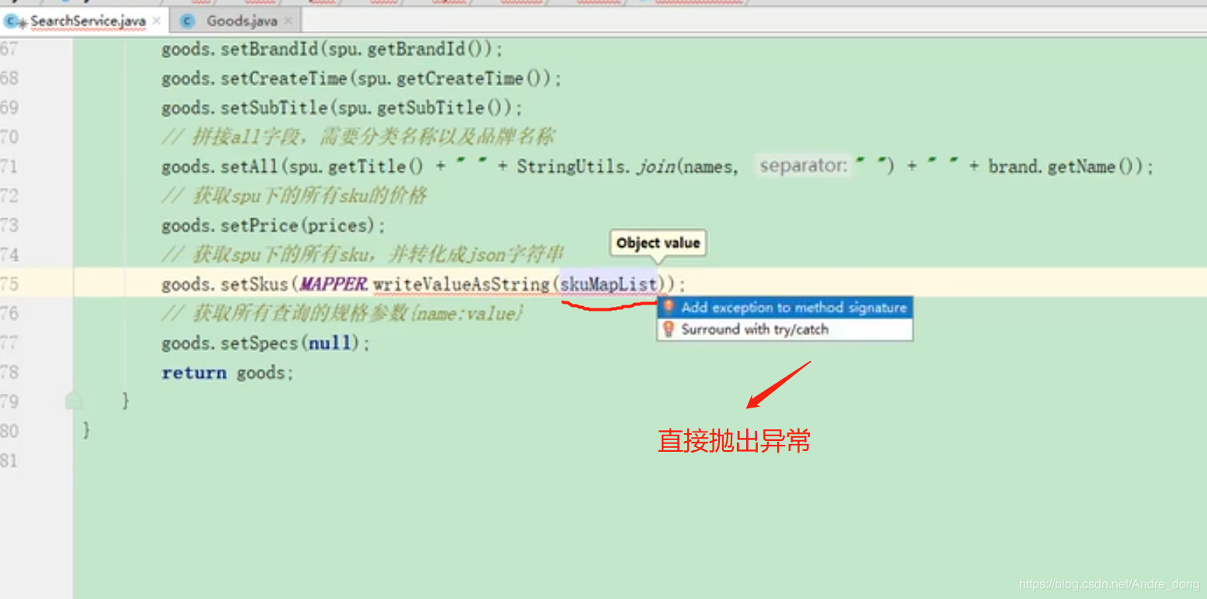Click the Goods.java class icon
The image size is (1207, 599).
point(186,21)
